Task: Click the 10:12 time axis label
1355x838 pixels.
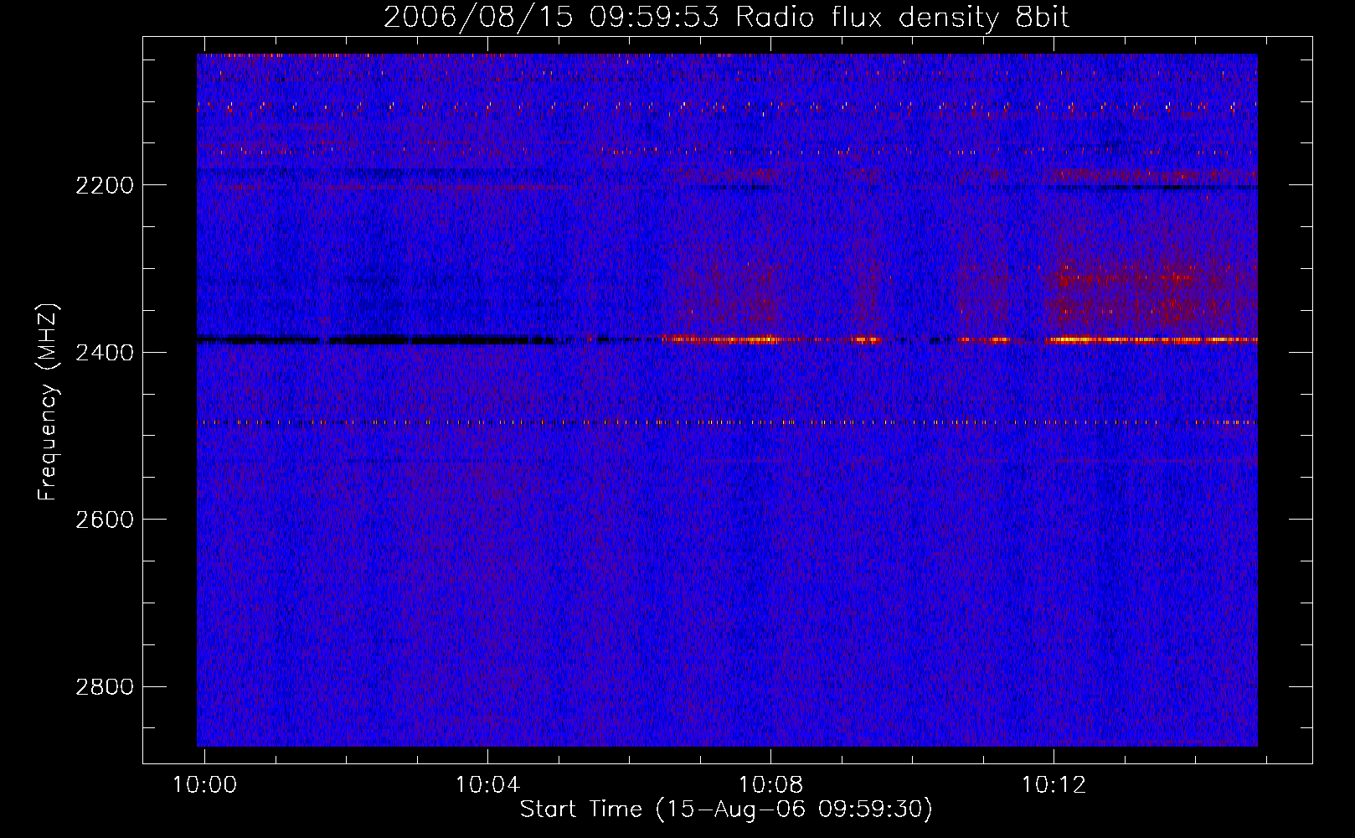Action: [x=1054, y=784]
